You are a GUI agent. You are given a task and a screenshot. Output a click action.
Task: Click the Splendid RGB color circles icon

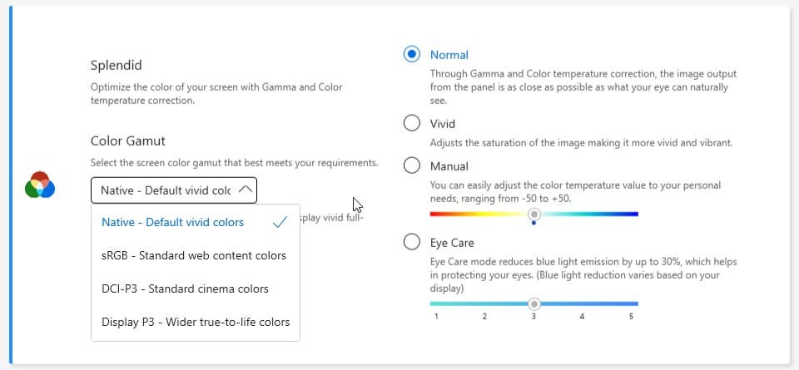pos(40,185)
